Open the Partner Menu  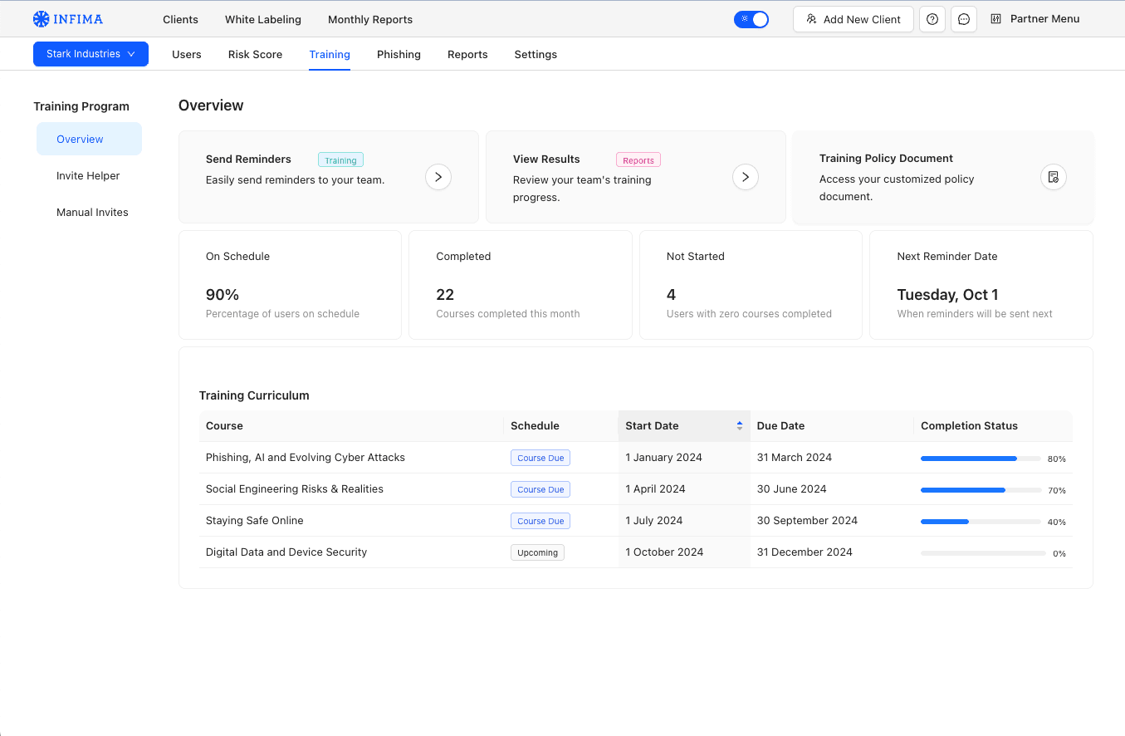tap(1044, 19)
